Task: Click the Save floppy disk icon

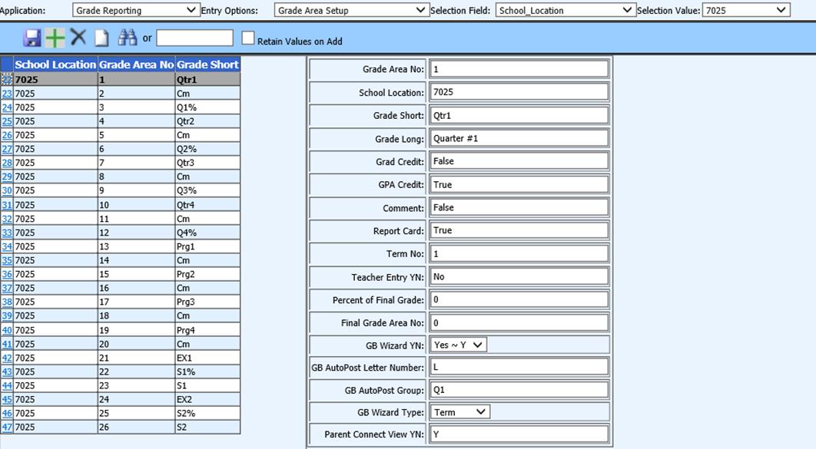Action: pos(32,38)
